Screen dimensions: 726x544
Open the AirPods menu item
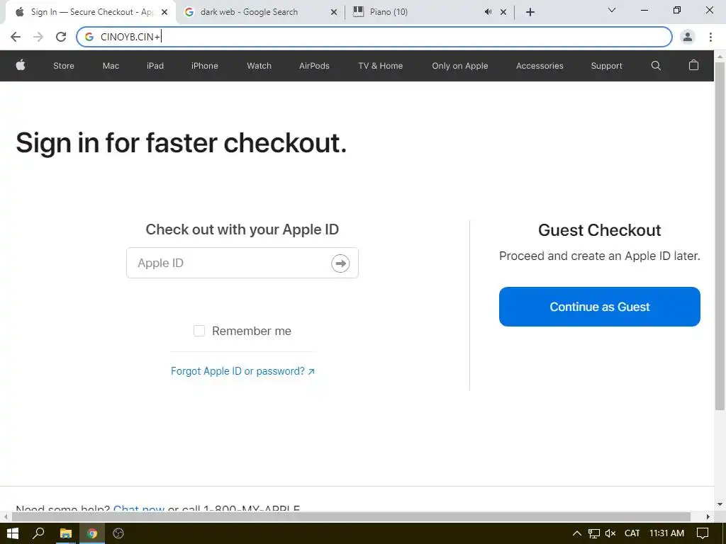[314, 66]
